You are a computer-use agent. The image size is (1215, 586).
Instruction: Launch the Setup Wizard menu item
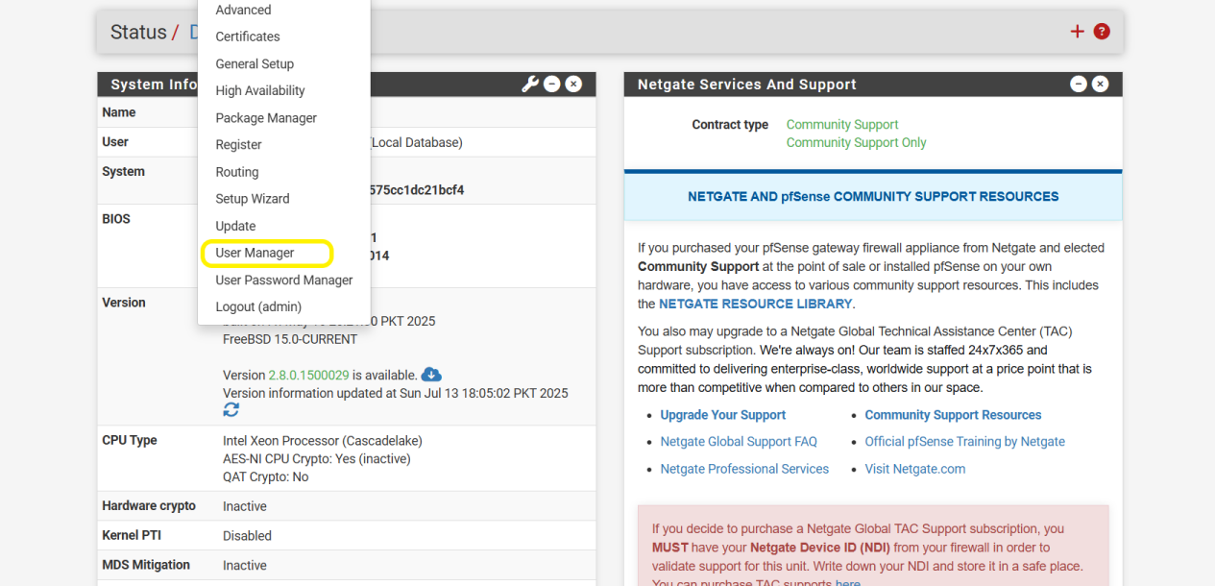pyautogui.click(x=253, y=199)
